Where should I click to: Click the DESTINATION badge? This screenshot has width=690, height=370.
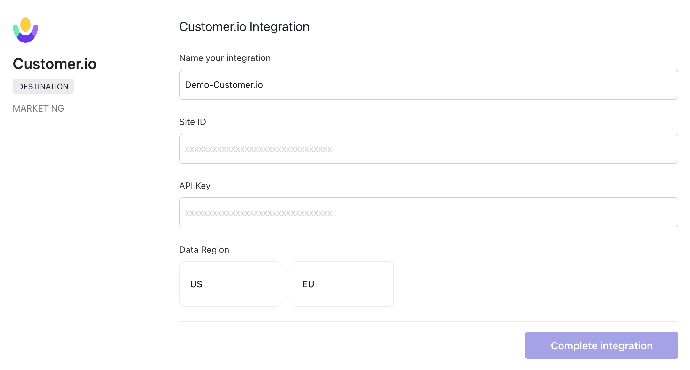[x=43, y=86]
